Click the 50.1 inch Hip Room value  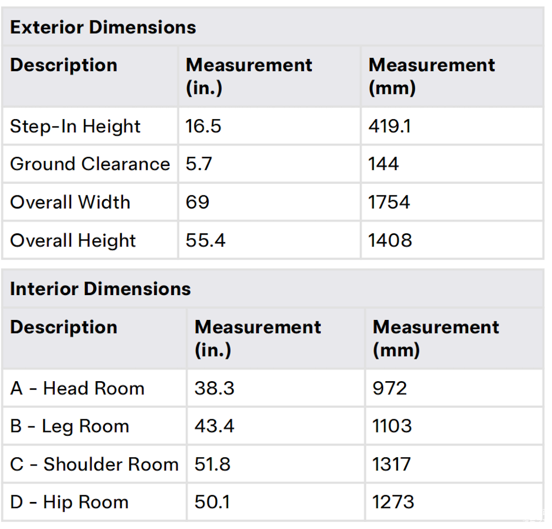pyautogui.click(x=212, y=502)
